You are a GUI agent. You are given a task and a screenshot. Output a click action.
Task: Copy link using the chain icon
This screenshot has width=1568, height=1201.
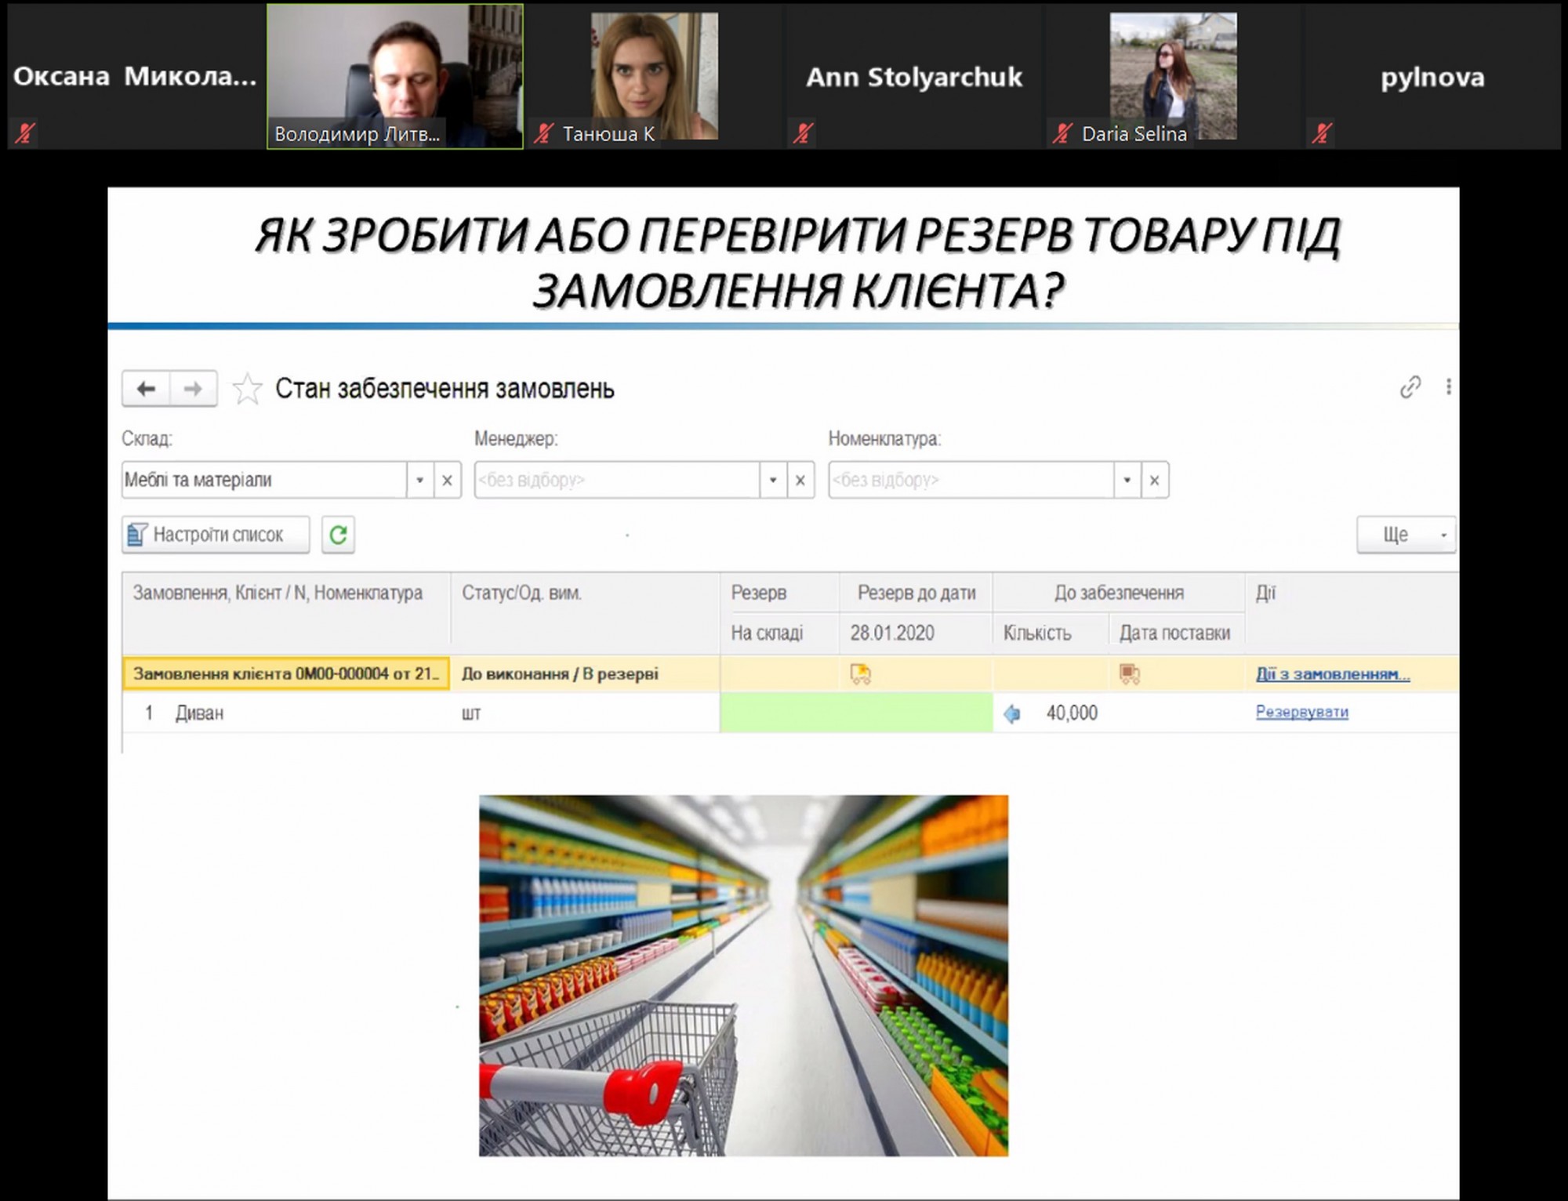[x=1410, y=386]
